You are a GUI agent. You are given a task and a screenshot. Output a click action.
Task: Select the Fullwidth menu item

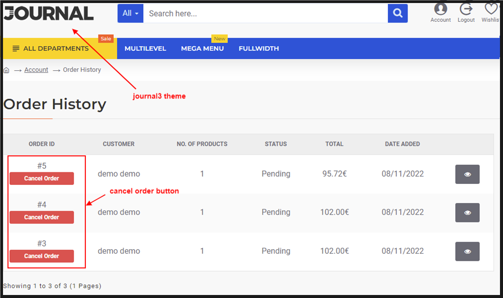(x=259, y=49)
